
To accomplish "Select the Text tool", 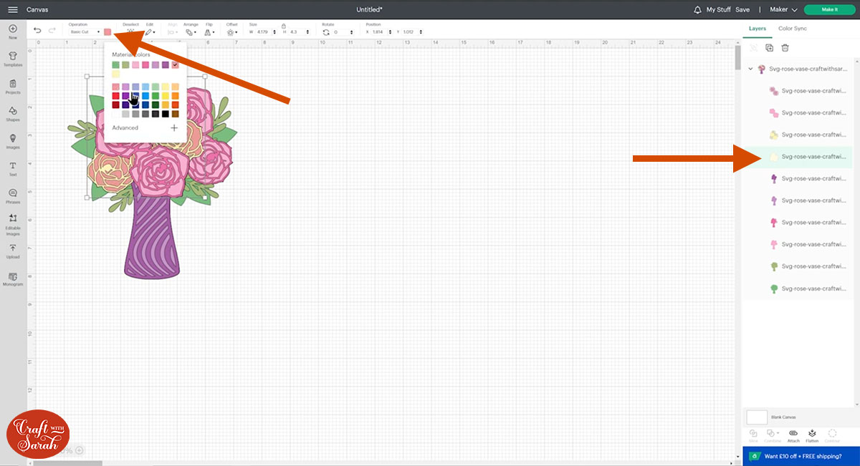I will click(13, 168).
